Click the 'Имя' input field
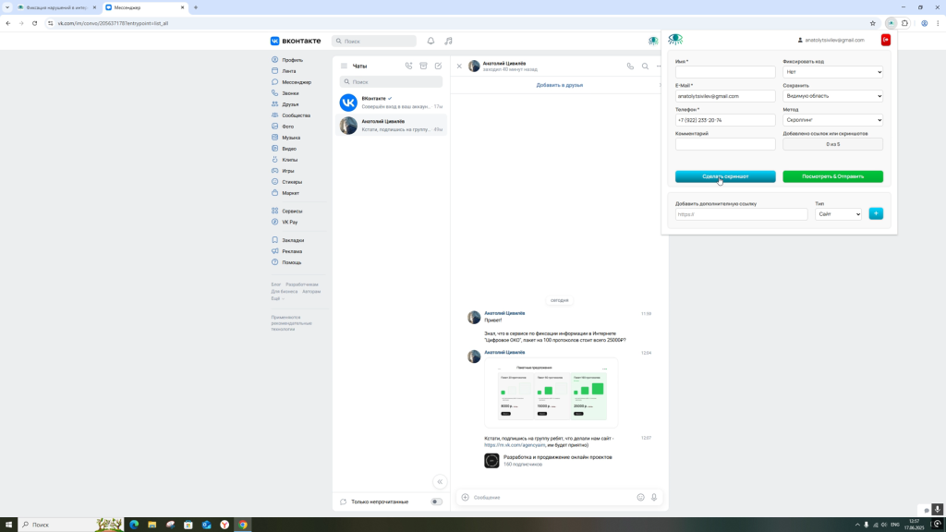946x532 pixels. pos(725,72)
